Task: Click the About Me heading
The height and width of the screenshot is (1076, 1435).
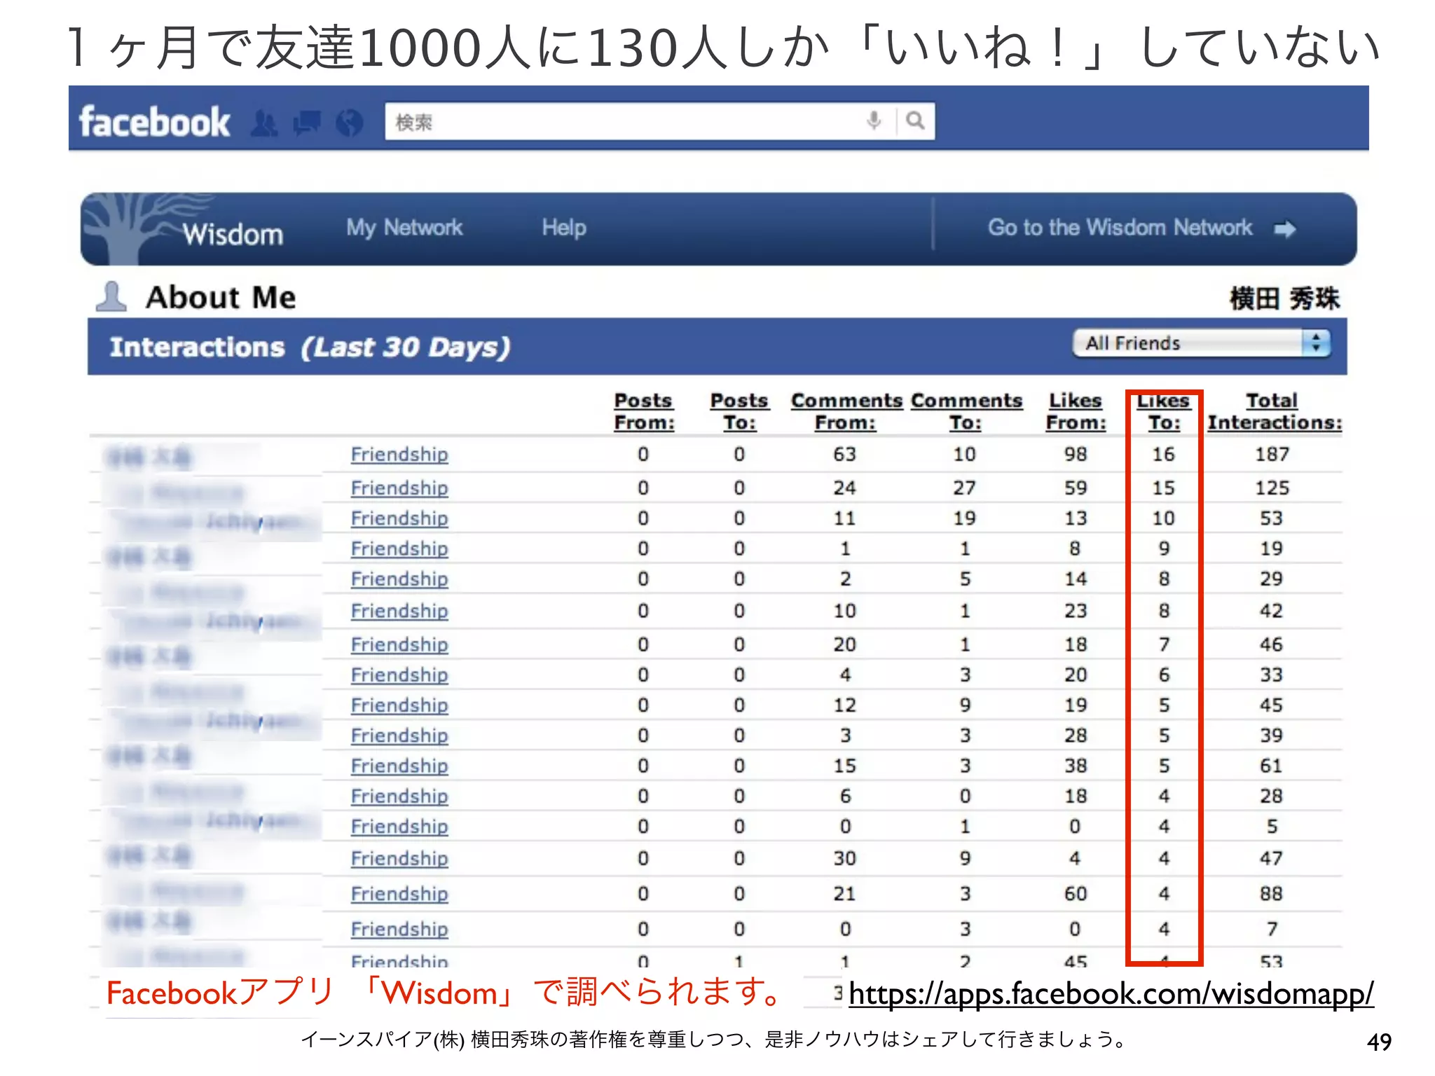Action: [x=221, y=298]
